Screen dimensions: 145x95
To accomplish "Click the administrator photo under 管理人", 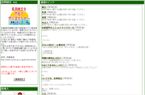I will tap(19, 93).
